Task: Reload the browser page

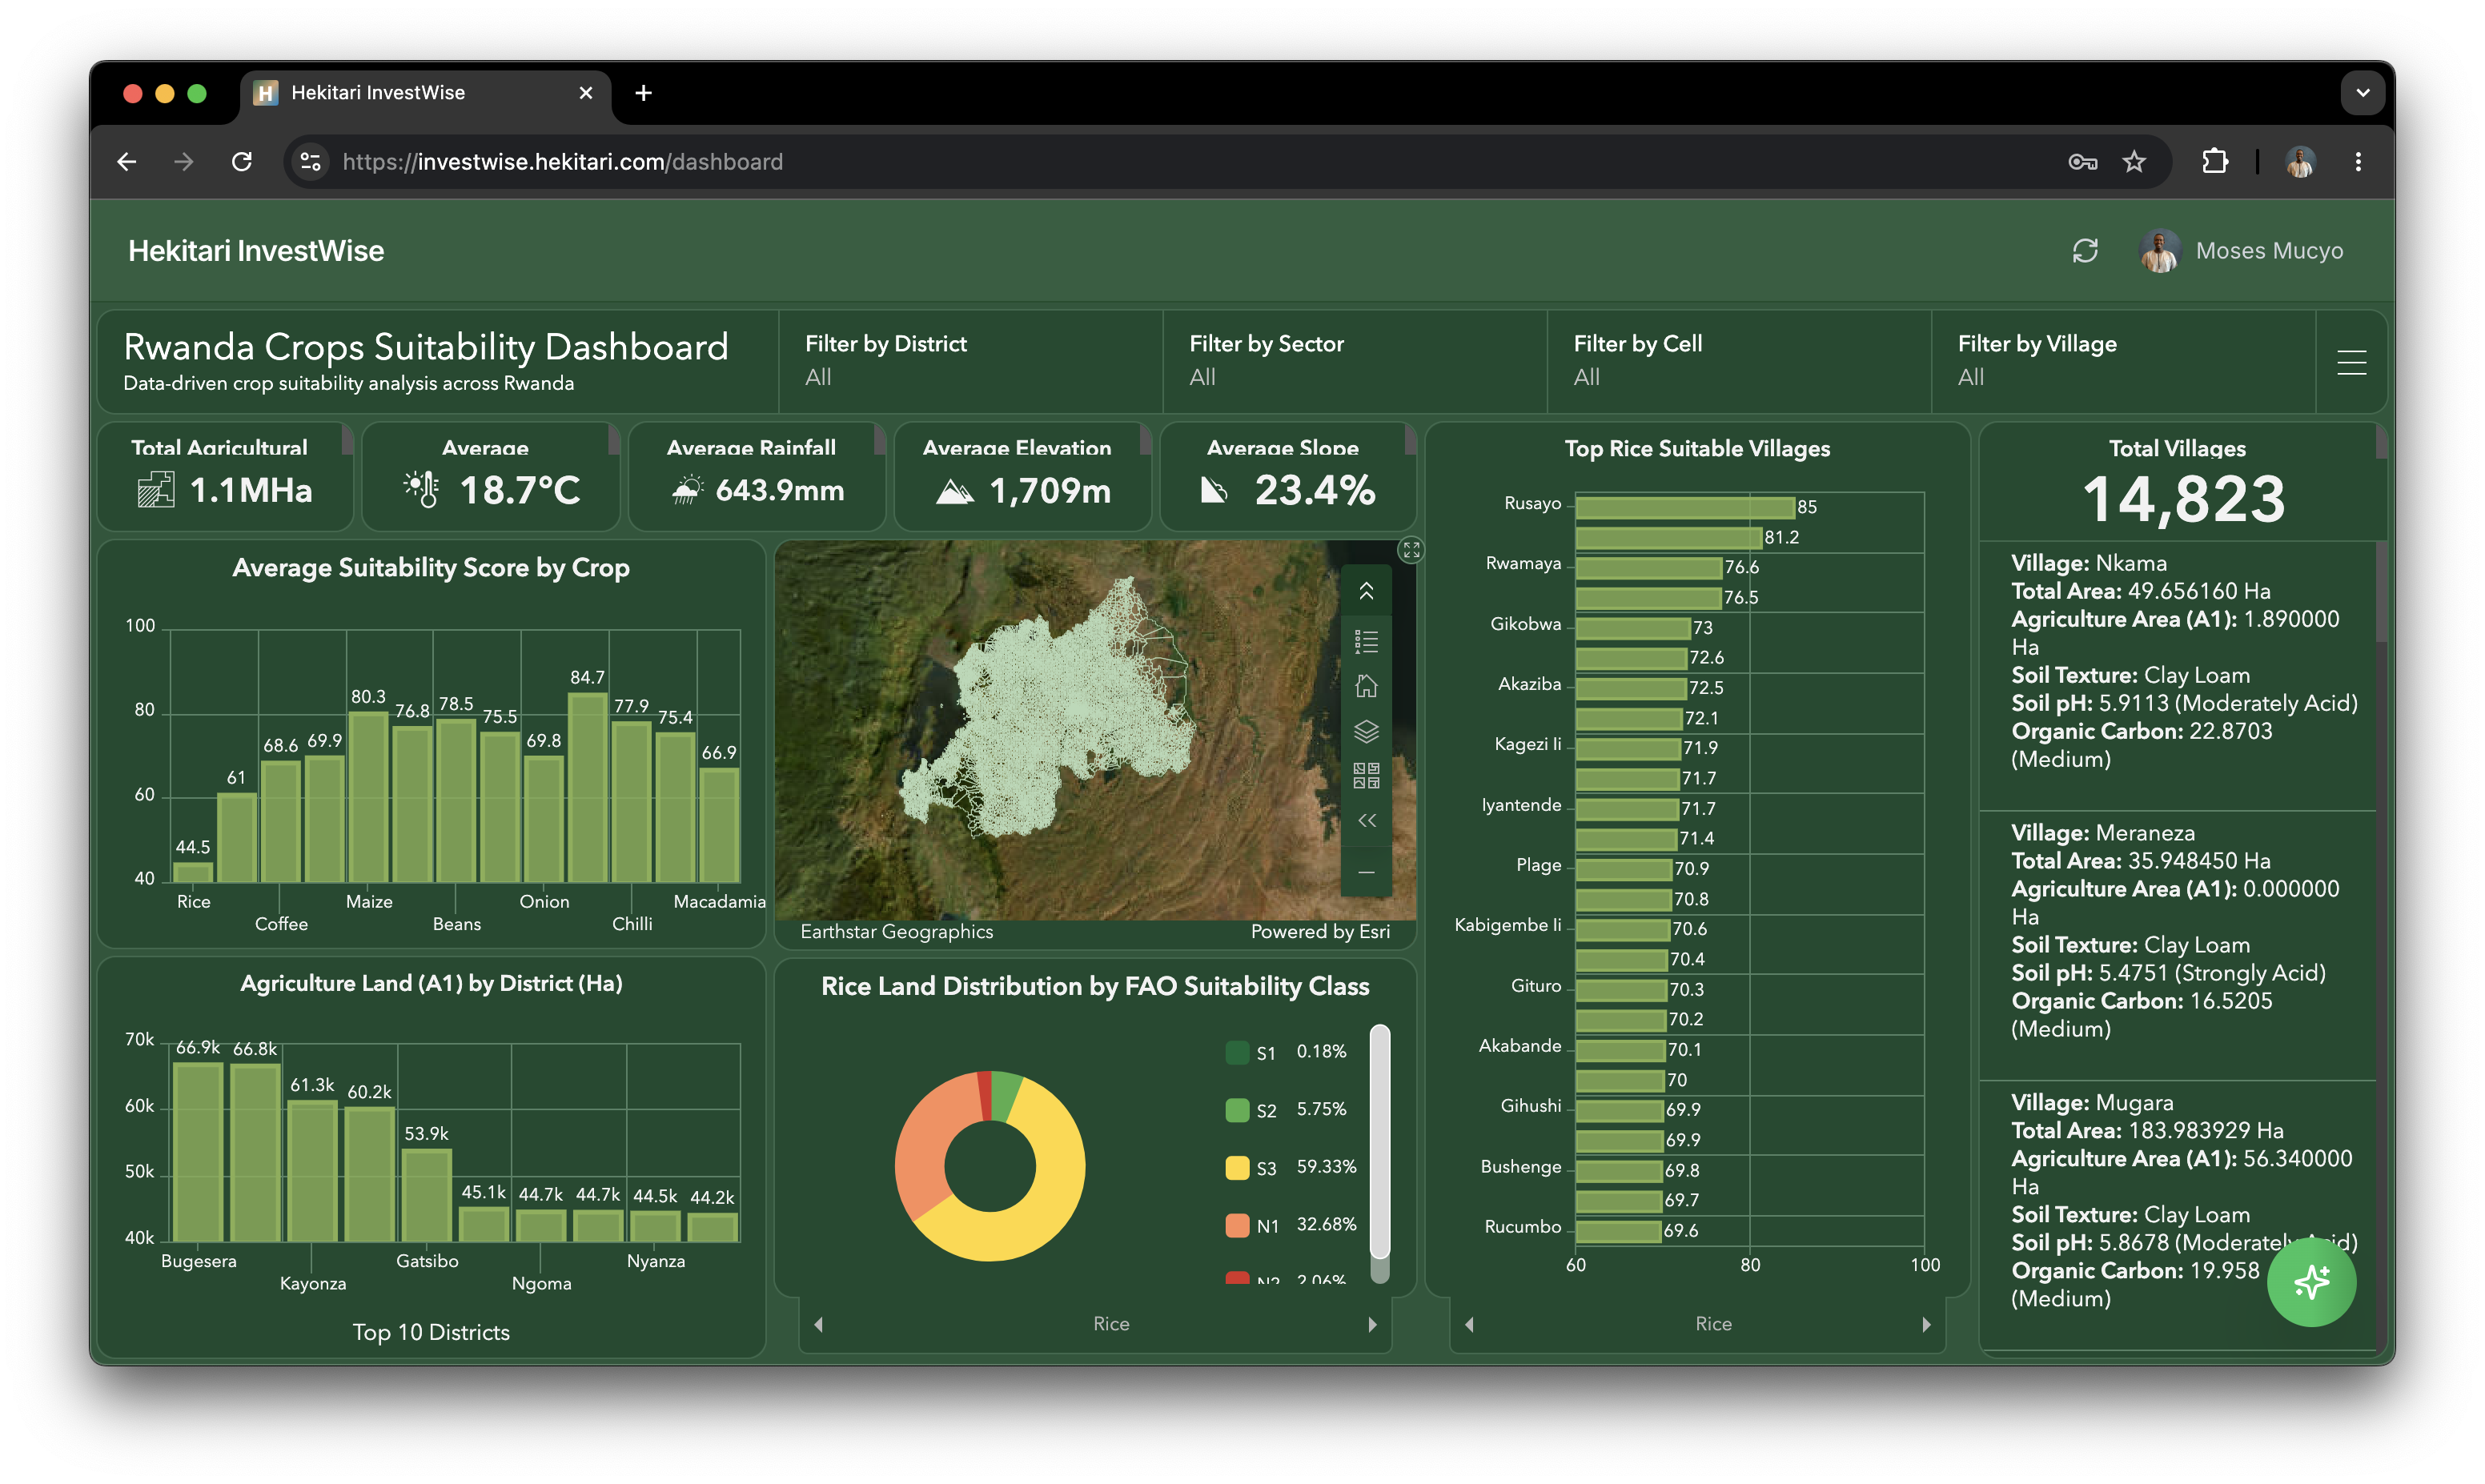Action: [241, 162]
